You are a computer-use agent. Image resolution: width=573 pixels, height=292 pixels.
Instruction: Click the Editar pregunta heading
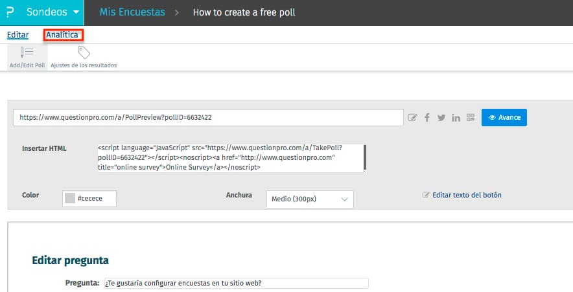[70, 260]
